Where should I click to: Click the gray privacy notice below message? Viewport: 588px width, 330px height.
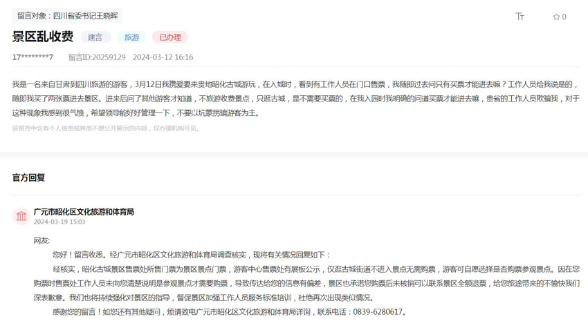coord(107,128)
